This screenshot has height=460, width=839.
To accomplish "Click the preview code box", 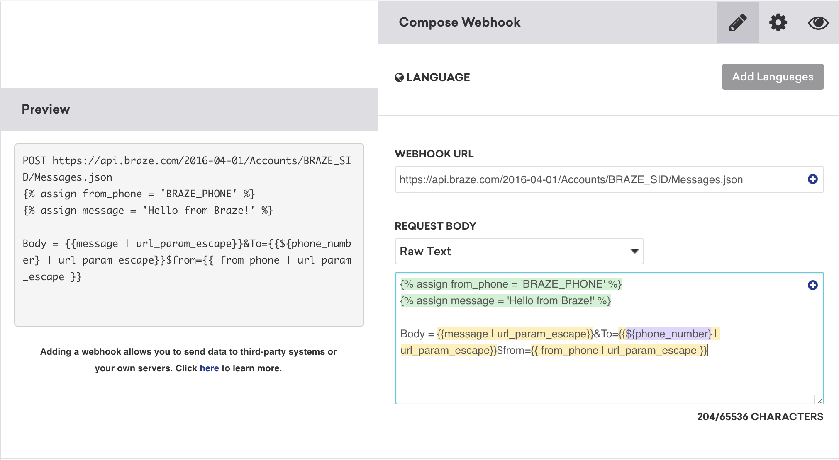I will pos(189,235).
